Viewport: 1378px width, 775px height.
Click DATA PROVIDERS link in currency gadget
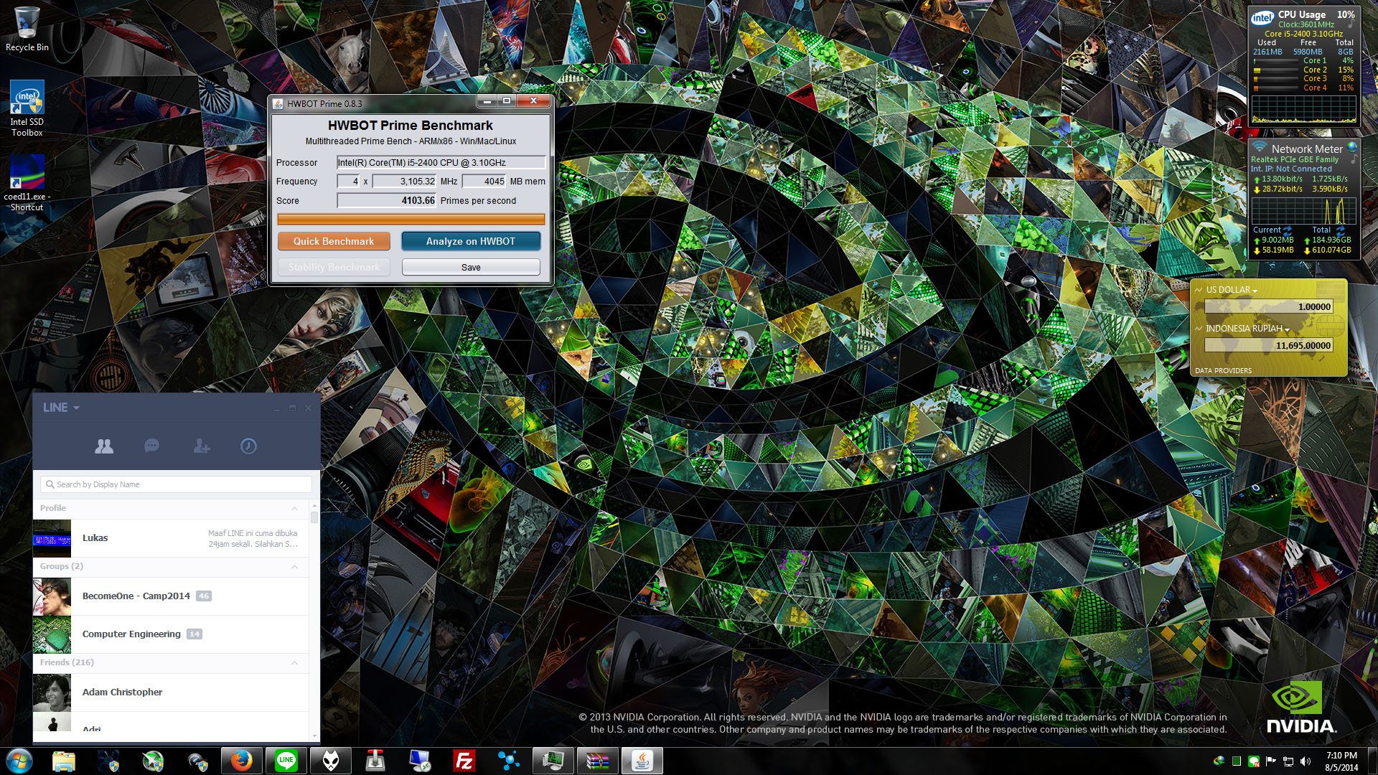point(1223,371)
